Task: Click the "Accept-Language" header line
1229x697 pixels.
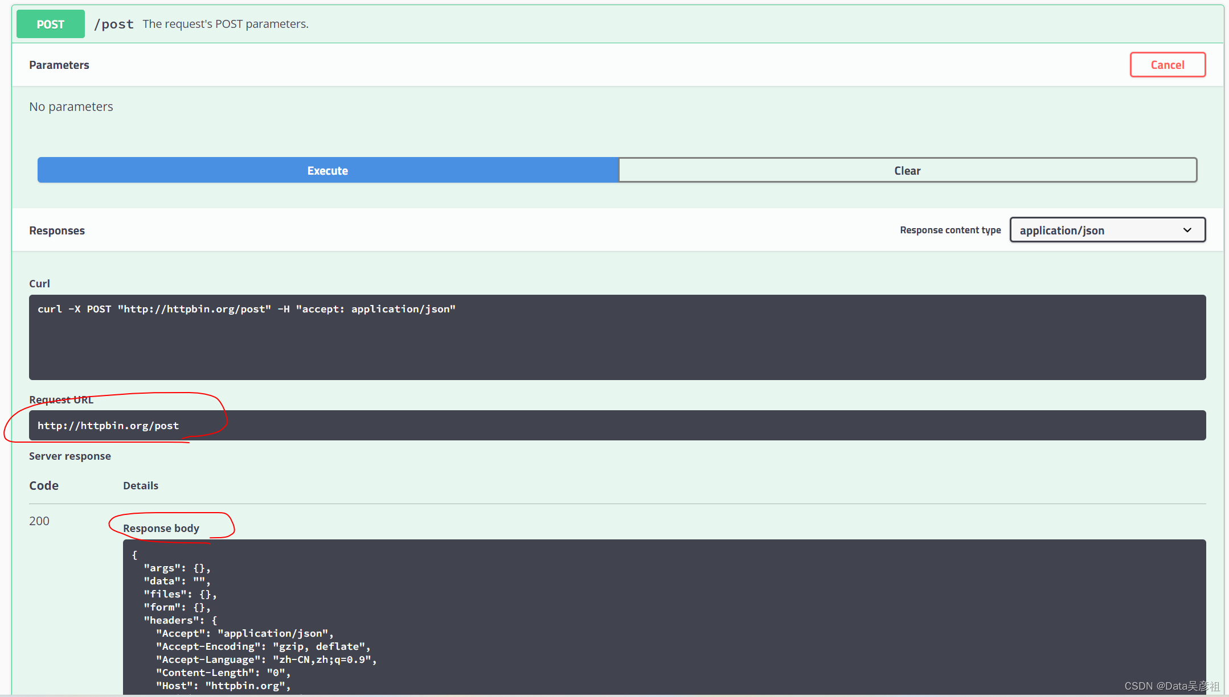Action: 267,659
